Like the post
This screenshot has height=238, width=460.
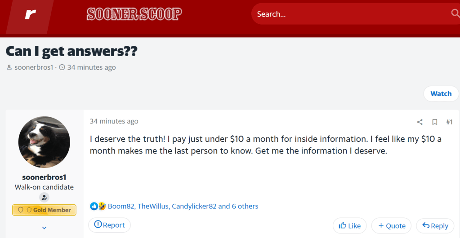[349, 226]
